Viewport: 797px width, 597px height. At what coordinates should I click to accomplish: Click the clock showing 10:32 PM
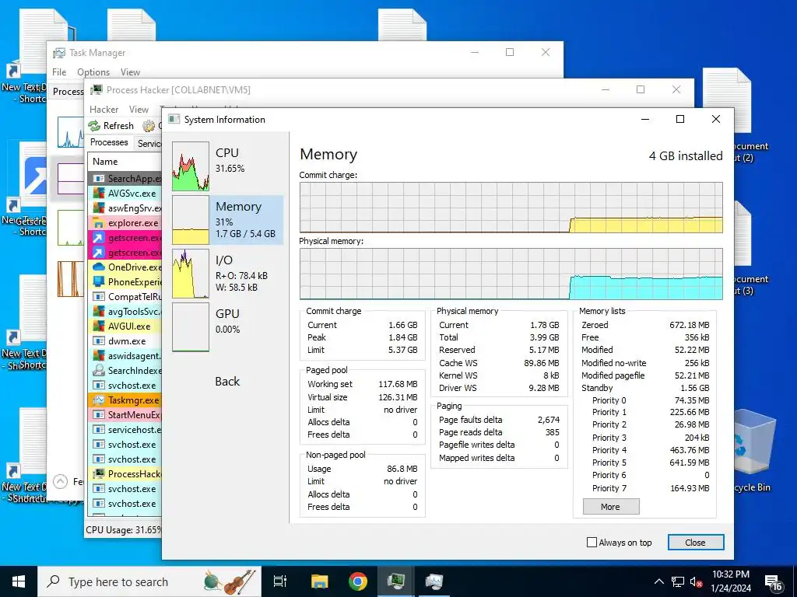click(730, 581)
